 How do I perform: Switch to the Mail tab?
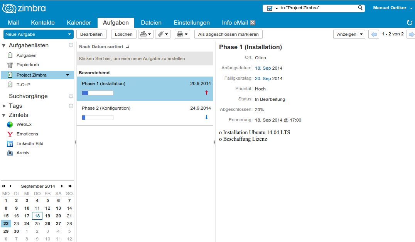coord(13,23)
